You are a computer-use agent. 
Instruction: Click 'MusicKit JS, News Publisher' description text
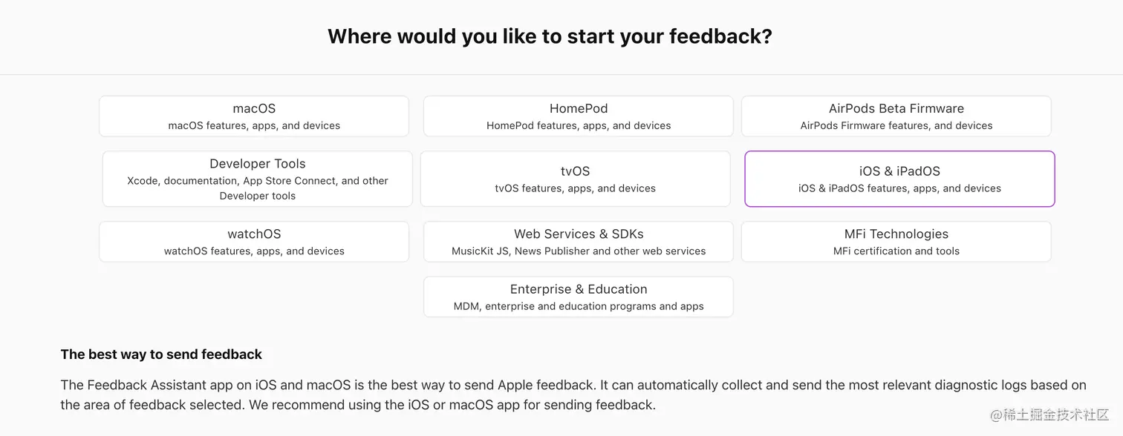(x=578, y=251)
